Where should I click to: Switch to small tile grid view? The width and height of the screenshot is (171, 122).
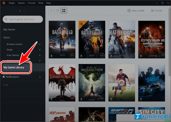[x=52, y=11]
